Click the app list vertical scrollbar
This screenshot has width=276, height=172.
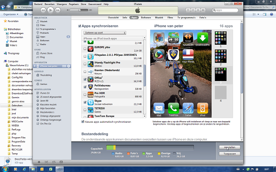pyautogui.click(x=145, y=75)
